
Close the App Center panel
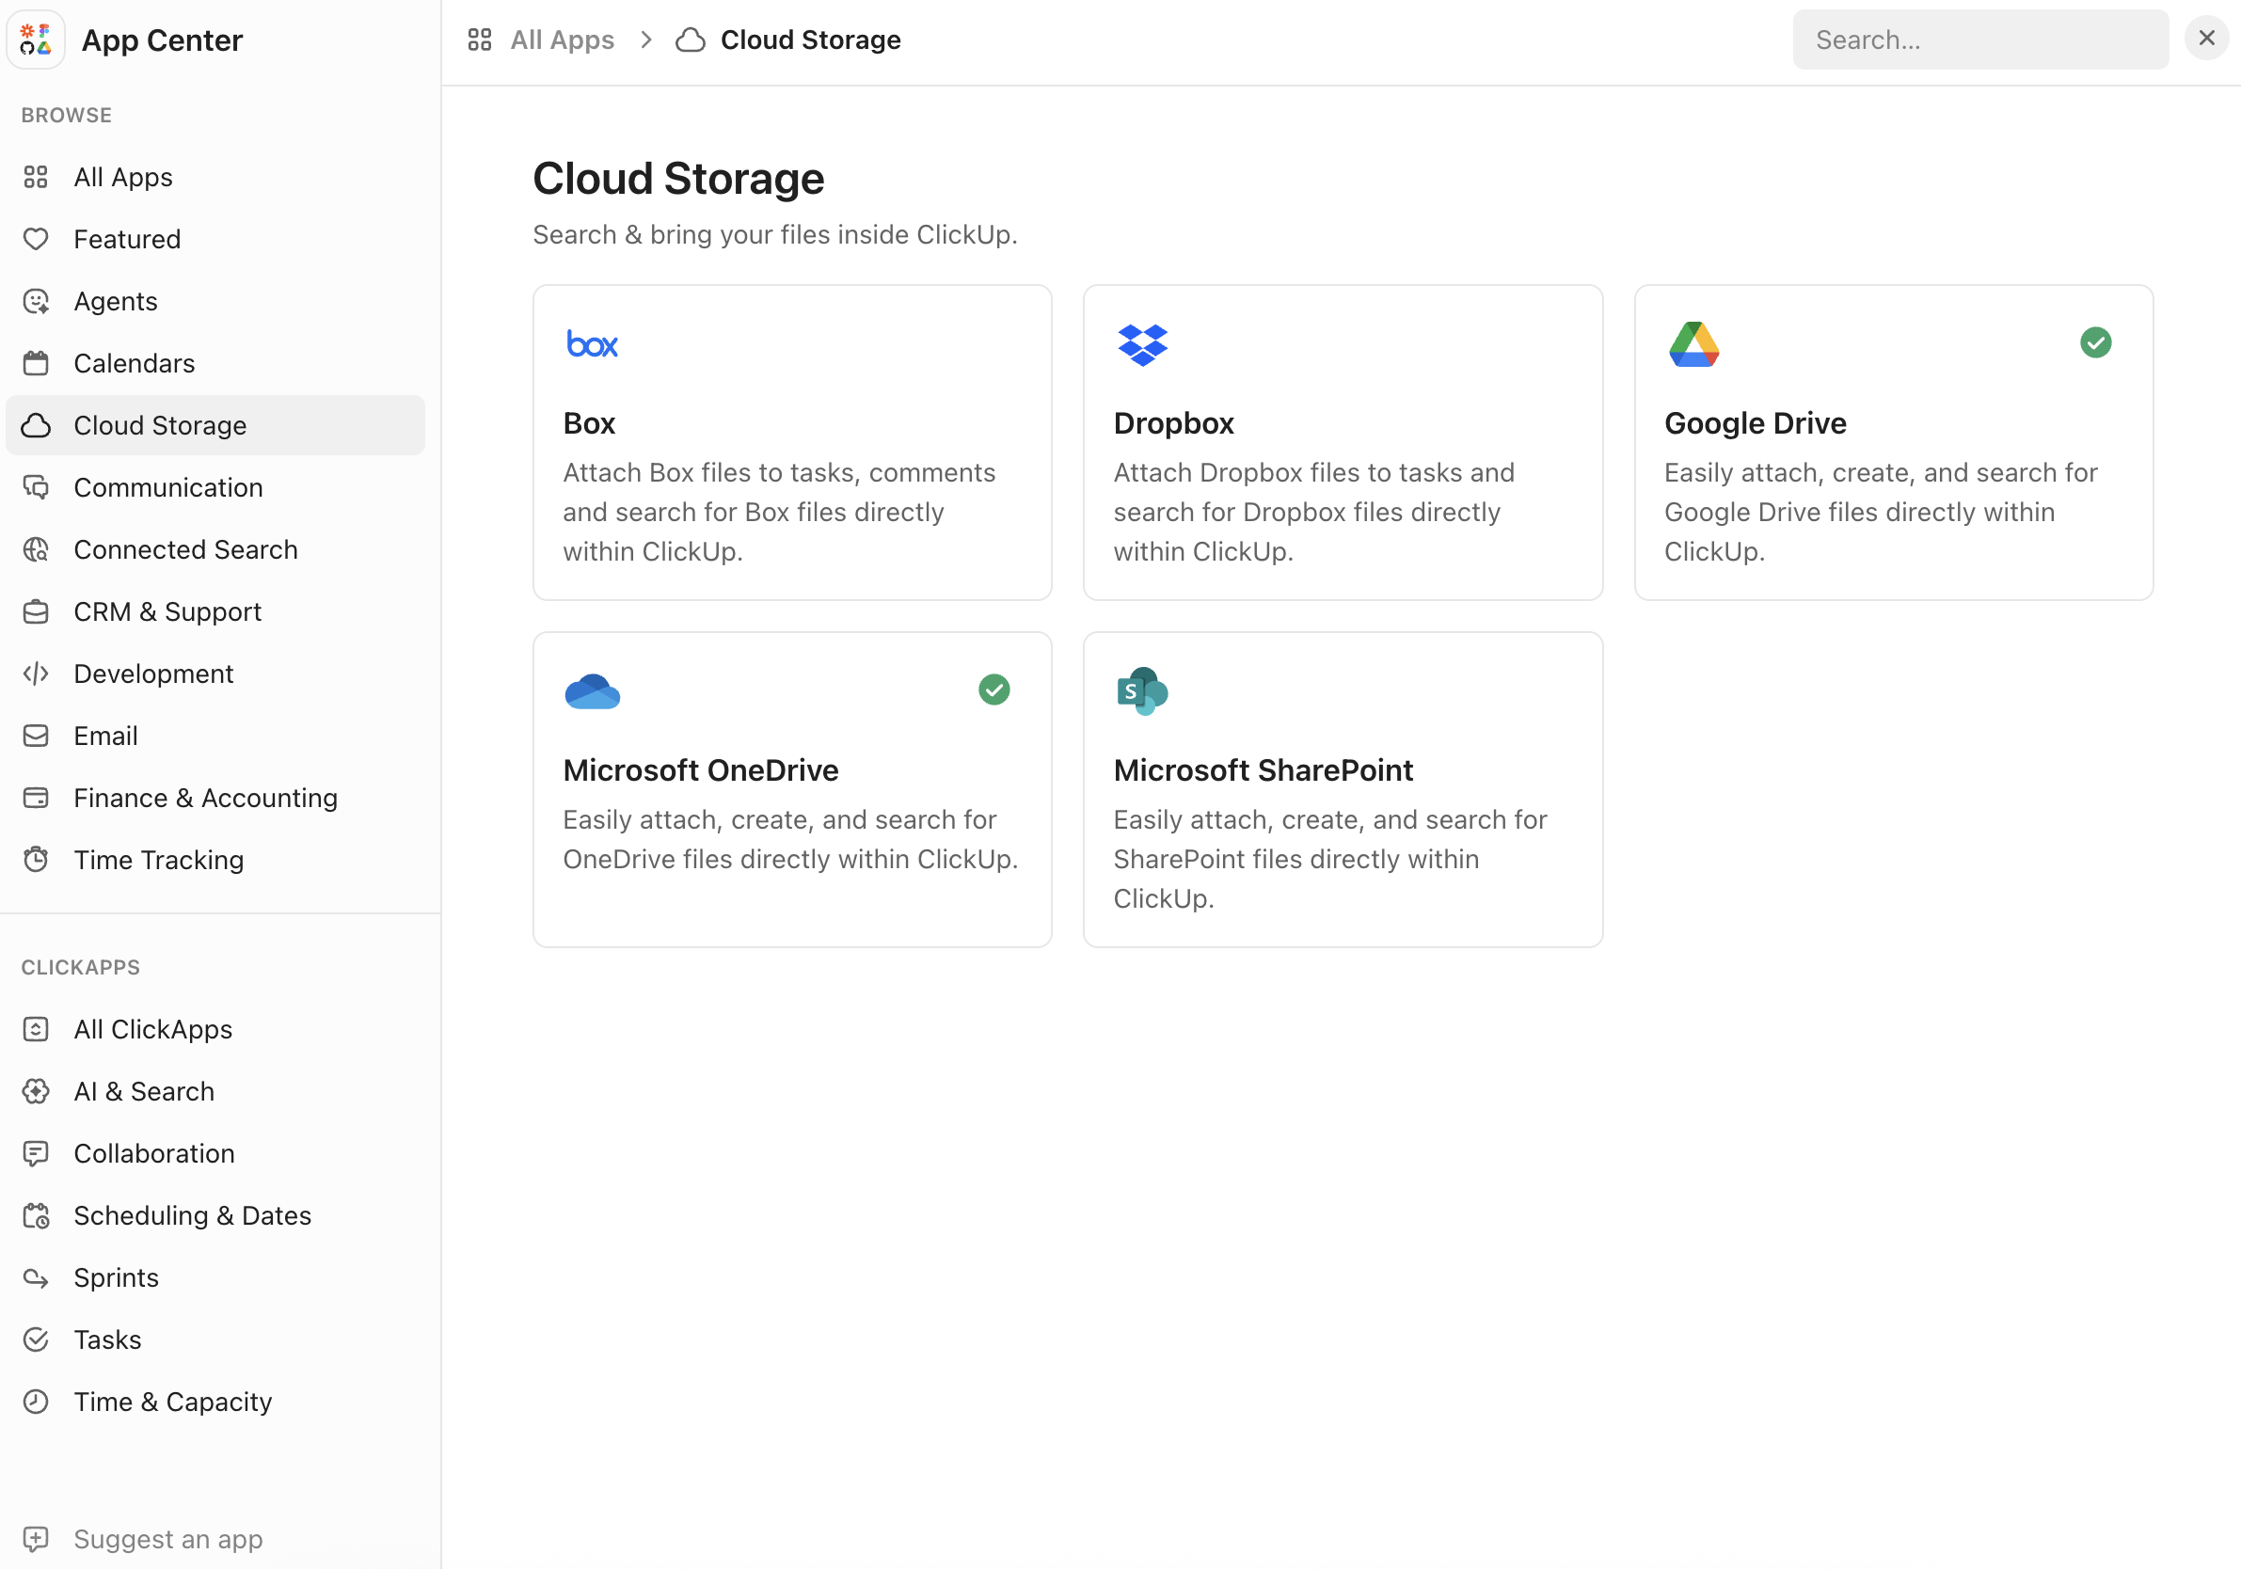pos(2205,38)
